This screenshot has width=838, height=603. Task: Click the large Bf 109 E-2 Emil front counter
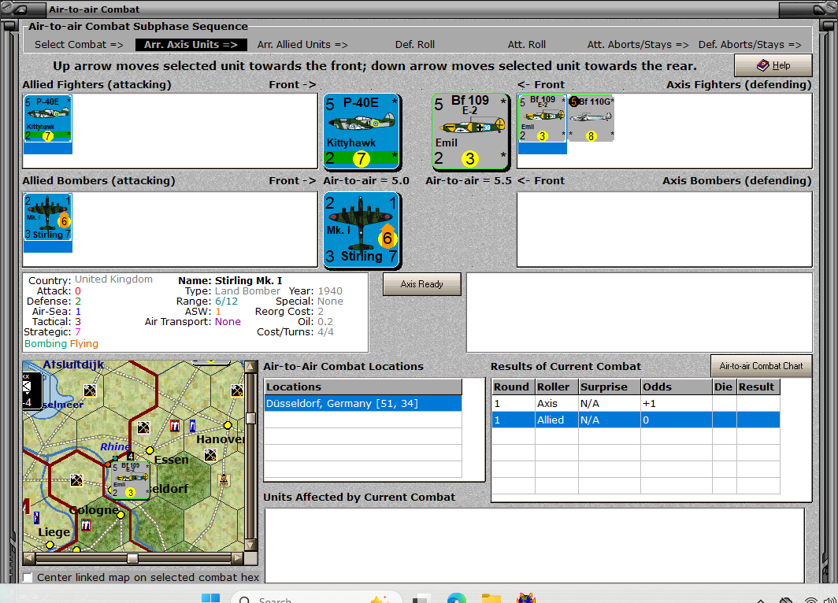470,131
